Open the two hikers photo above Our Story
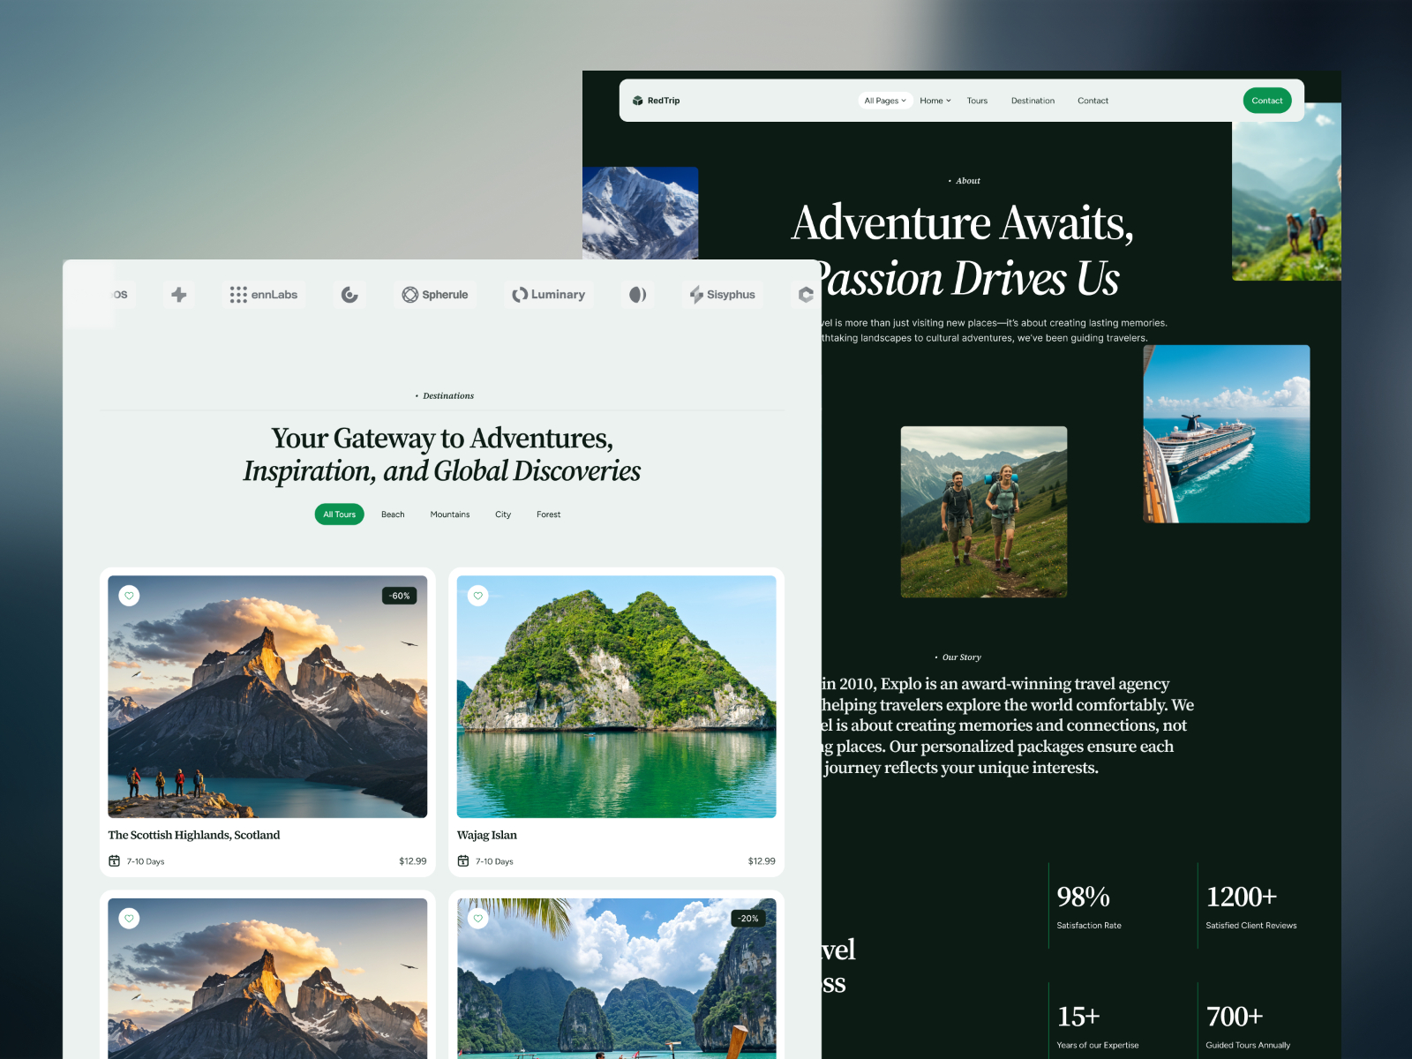 click(x=984, y=512)
